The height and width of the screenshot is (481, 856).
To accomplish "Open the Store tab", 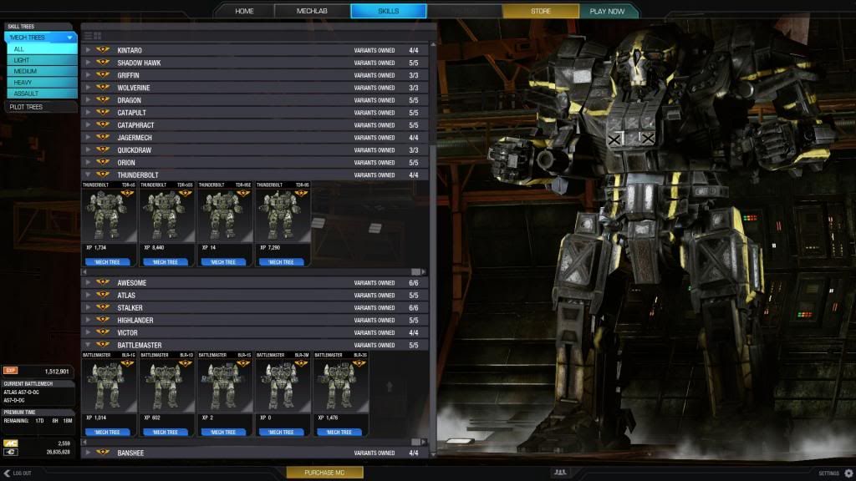I will coord(541,11).
